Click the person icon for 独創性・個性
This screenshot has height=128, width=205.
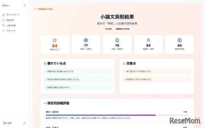click(x=148, y=40)
